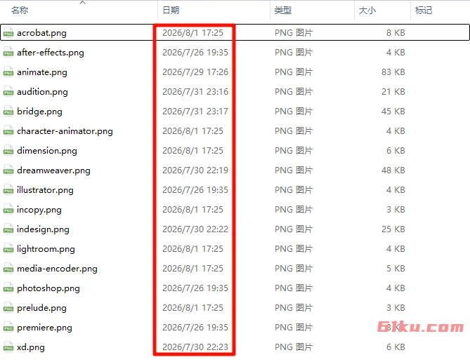The height and width of the screenshot is (362, 470).
Task: Select the file name indesign.png
Action: (x=43, y=229)
